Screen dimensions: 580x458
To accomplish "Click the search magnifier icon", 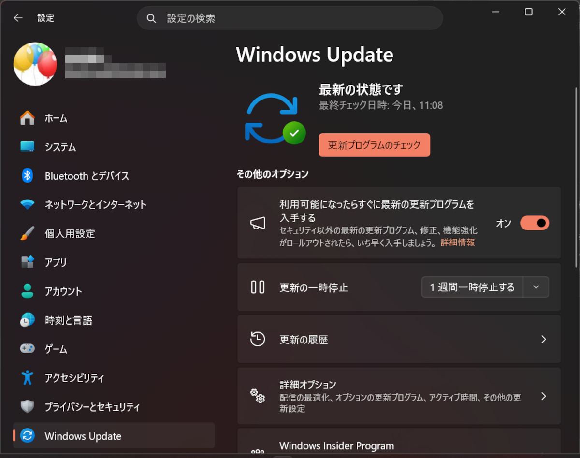I will tap(151, 18).
